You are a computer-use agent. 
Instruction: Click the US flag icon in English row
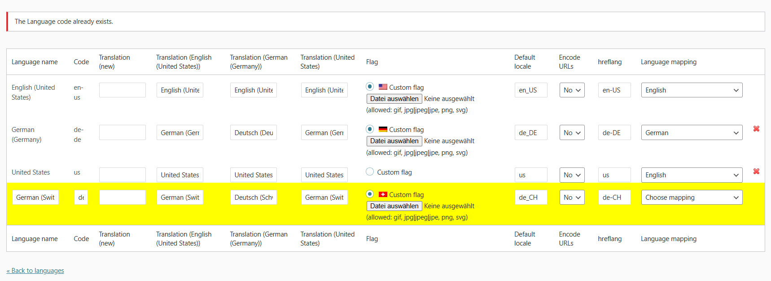coord(383,87)
